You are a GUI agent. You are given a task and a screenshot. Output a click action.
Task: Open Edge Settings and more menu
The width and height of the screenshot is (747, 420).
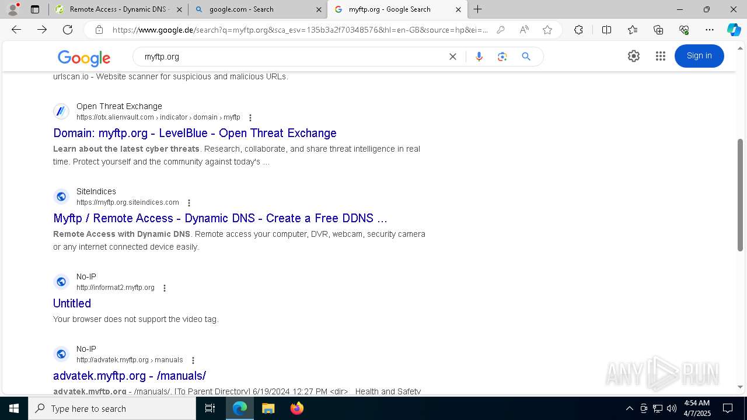coord(710,30)
